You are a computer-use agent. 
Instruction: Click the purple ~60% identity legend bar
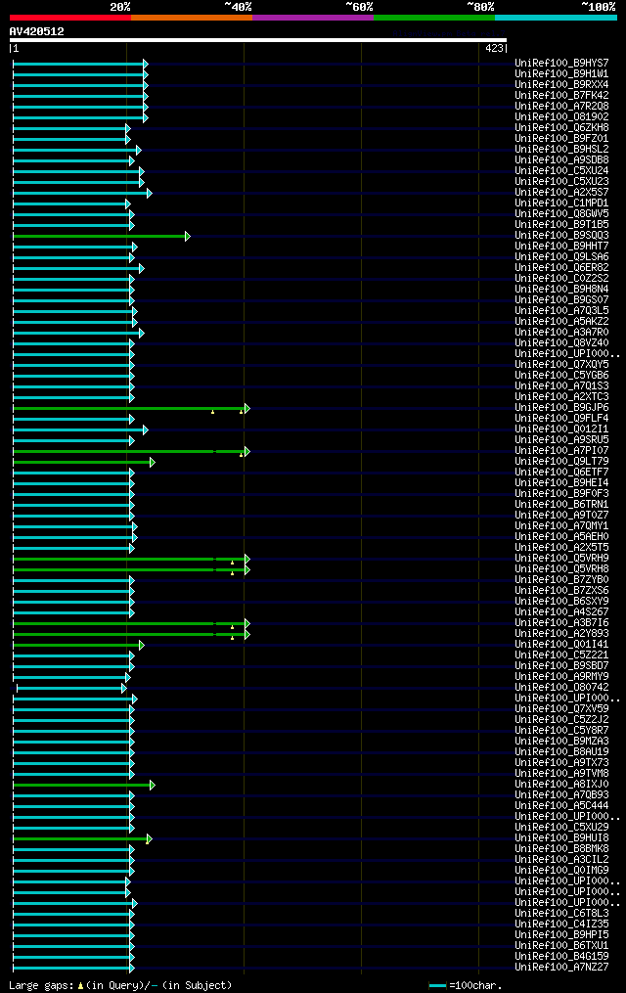[x=313, y=18]
